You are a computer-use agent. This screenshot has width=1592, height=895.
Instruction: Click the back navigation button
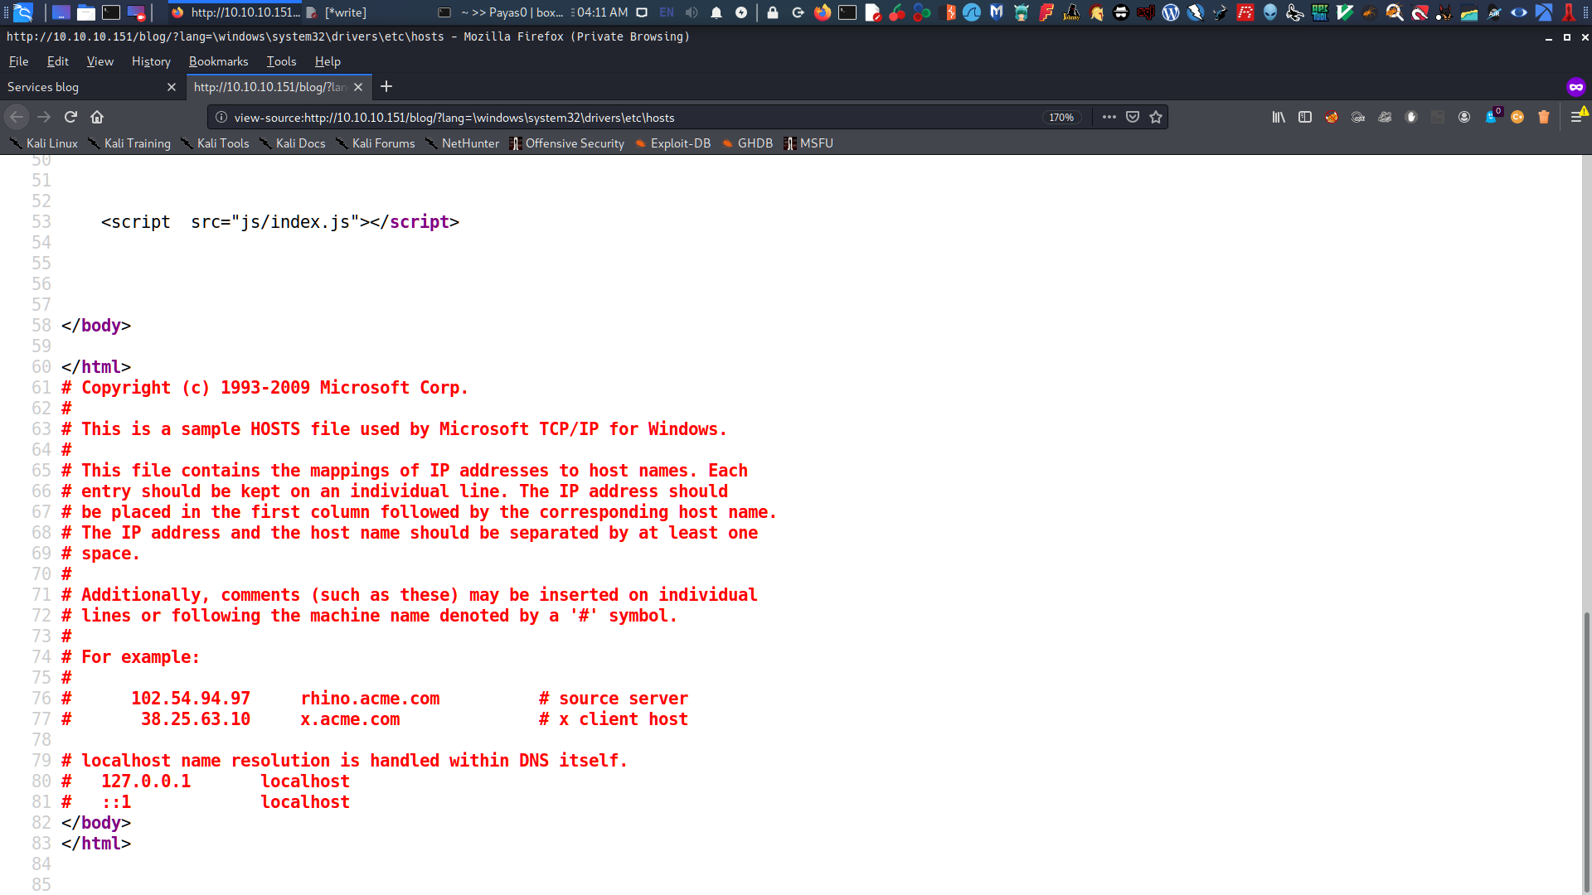click(x=15, y=117)
